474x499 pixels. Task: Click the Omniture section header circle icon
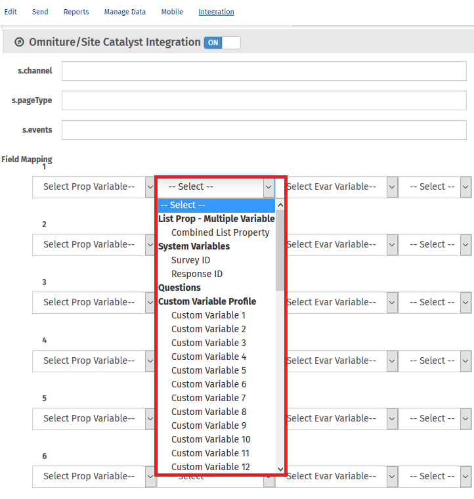19,42
